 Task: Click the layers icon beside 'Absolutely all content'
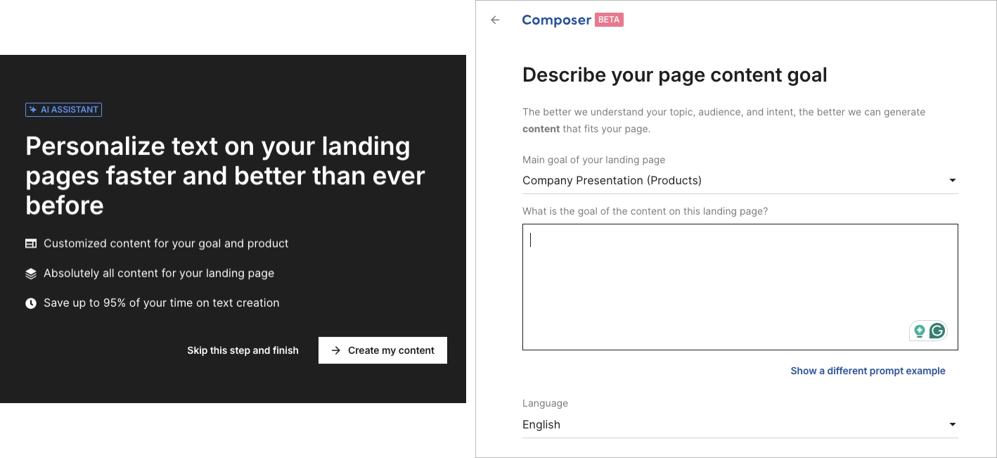click(x=31, y=273)
